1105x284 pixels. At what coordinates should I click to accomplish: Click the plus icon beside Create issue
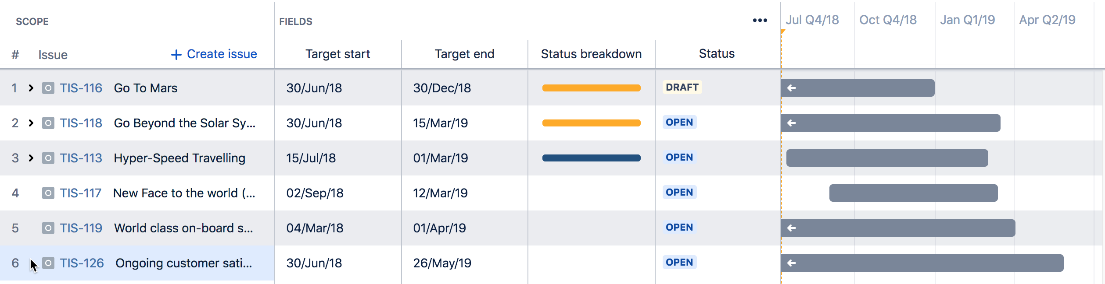(x=176, y=55)
